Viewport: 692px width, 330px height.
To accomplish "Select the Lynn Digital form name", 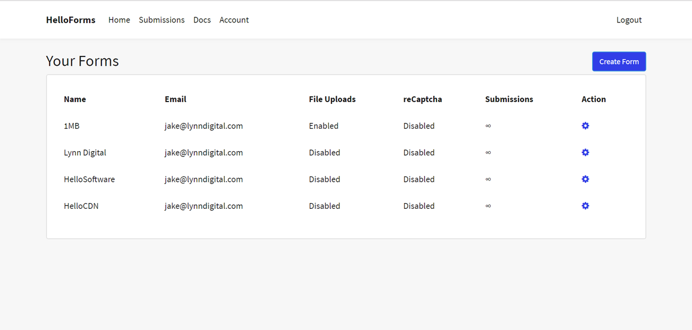I will 85,152.
